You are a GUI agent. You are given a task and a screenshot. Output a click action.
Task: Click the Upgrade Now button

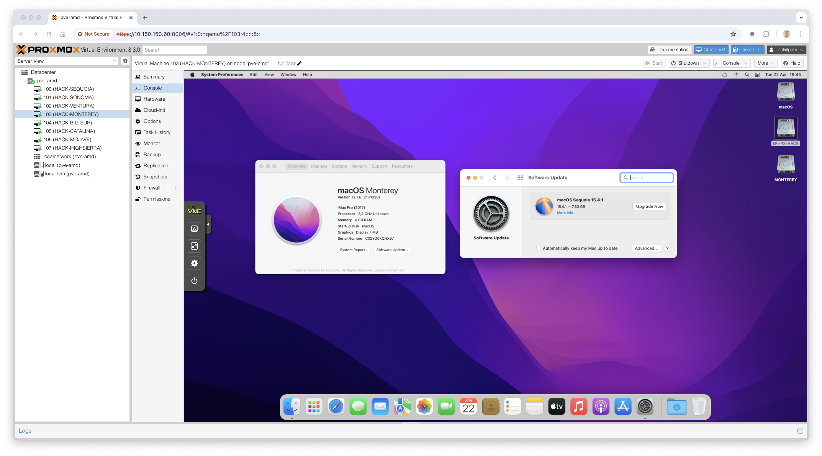pos(649,206)
